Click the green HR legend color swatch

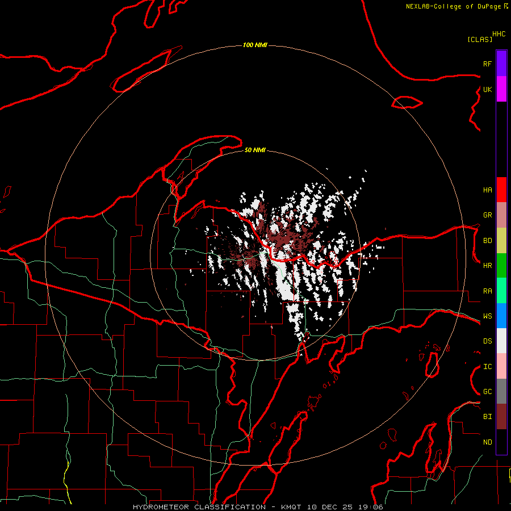point(501,266)
